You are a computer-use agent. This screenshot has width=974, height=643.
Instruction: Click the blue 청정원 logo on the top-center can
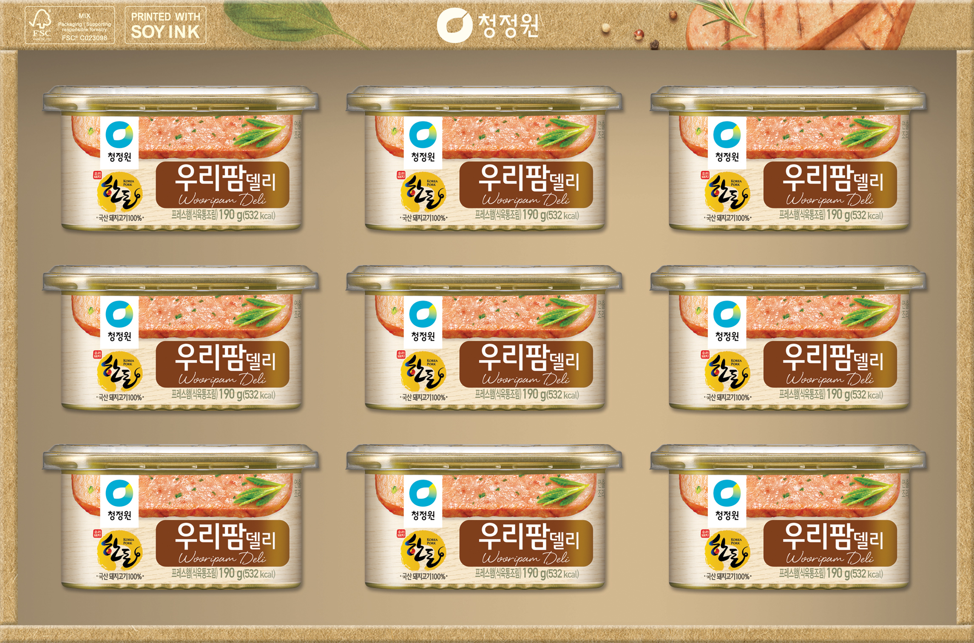pyautogui.click(x=423, y=141)
